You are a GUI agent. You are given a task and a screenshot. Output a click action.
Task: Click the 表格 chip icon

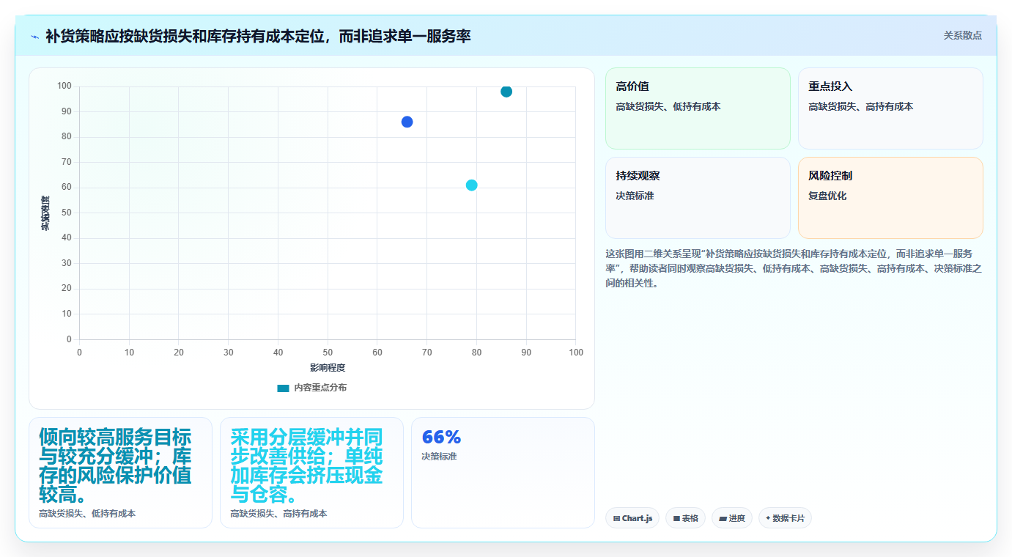pos(677,518)
